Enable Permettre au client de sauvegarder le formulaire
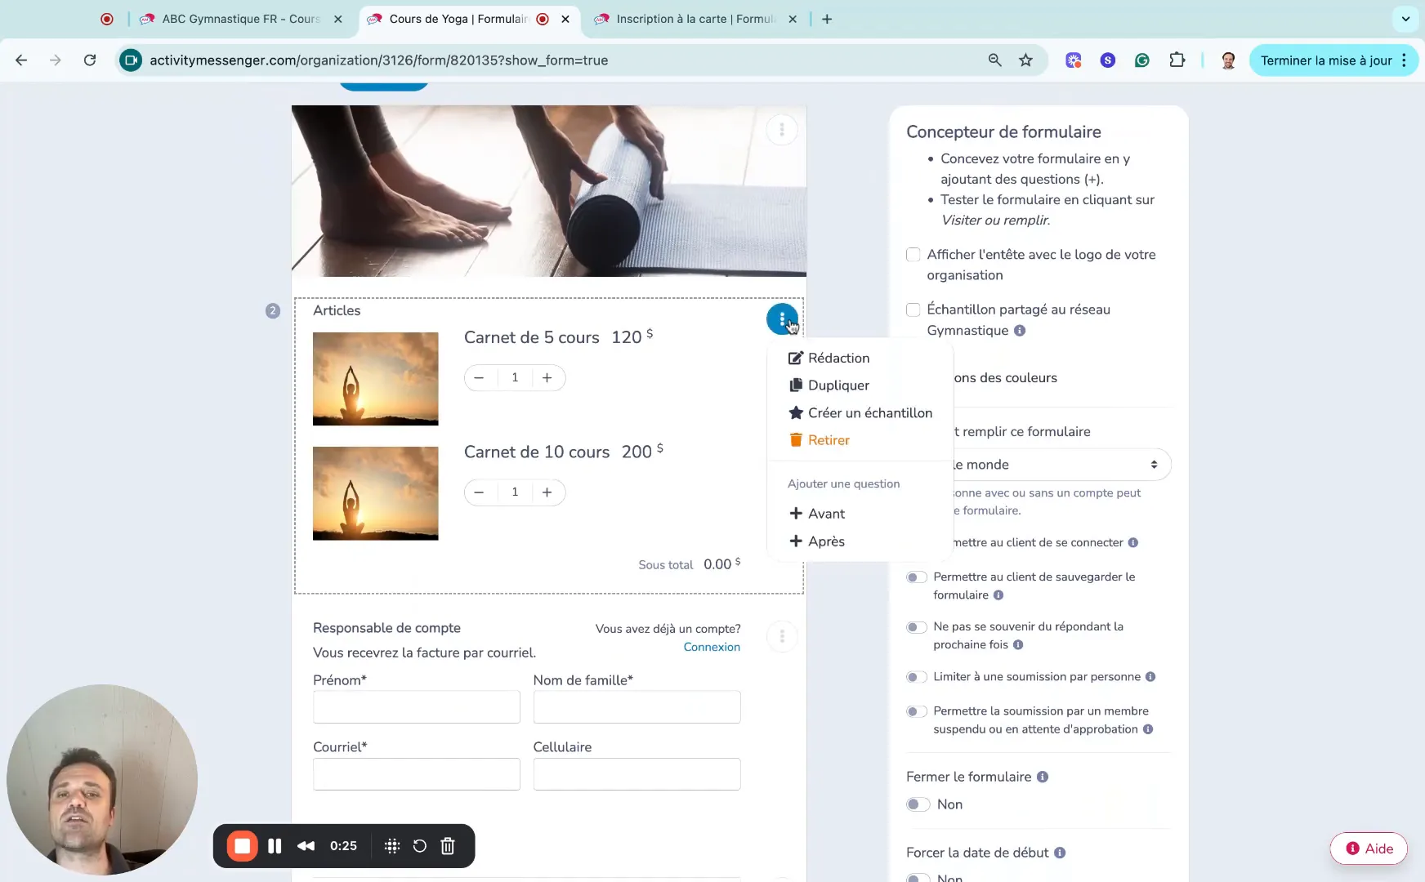The height and width of the screenshot is (882, 1425). click(918, 577)
